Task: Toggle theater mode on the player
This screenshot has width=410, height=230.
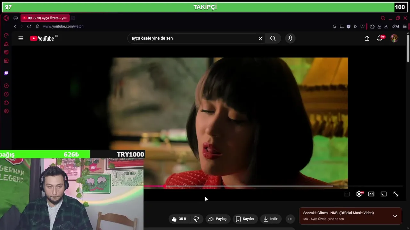Action: coord(371,194)
